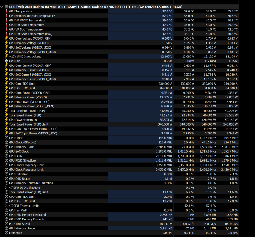
Task: Select the GPU SoC Voltage (VDDCR_SOC) row label
Action: coord(30,47)
